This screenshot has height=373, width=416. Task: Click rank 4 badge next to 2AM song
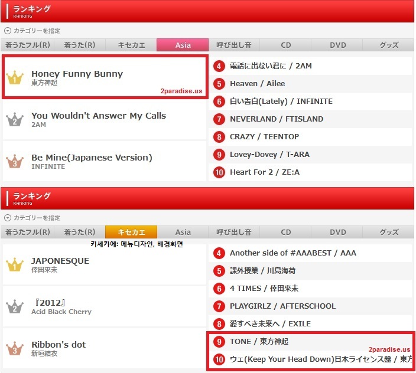[x=219, y=66]
